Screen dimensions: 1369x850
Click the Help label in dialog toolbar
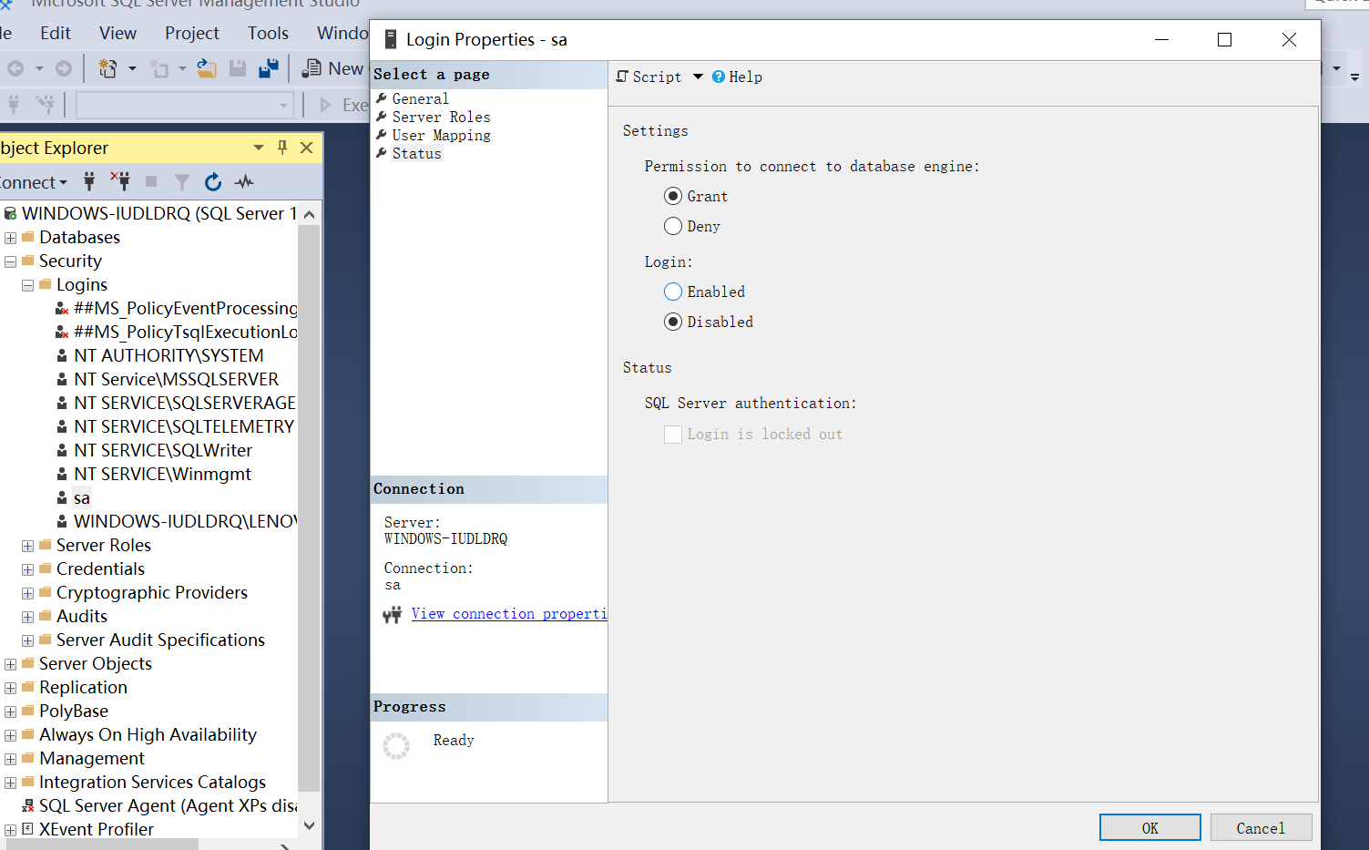click(745, 77)
